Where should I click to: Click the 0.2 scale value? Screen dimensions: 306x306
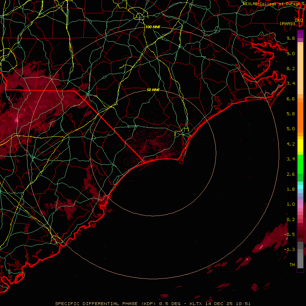291,220
